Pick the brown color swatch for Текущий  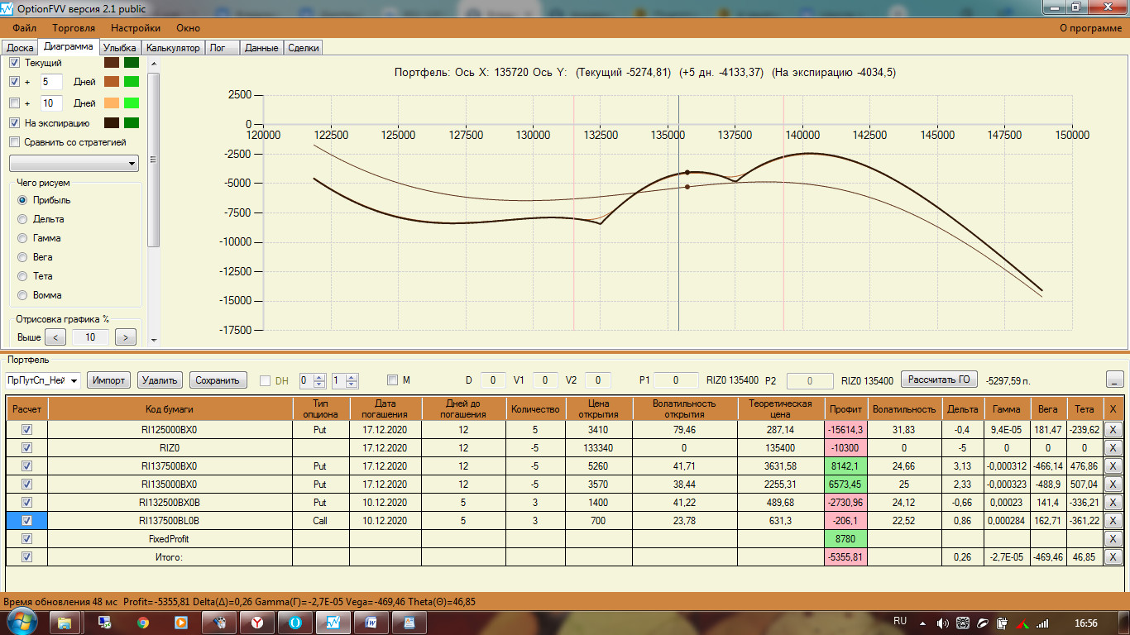click(x=111, y=63)
